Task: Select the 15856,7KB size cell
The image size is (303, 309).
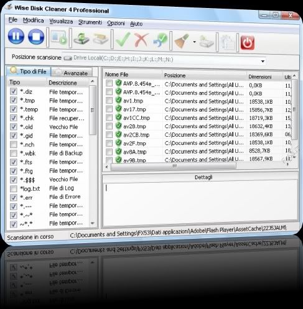Action: [261, 110]
